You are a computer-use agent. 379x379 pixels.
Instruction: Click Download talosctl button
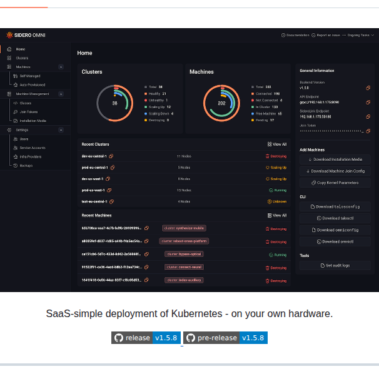(x=335, y=218)
